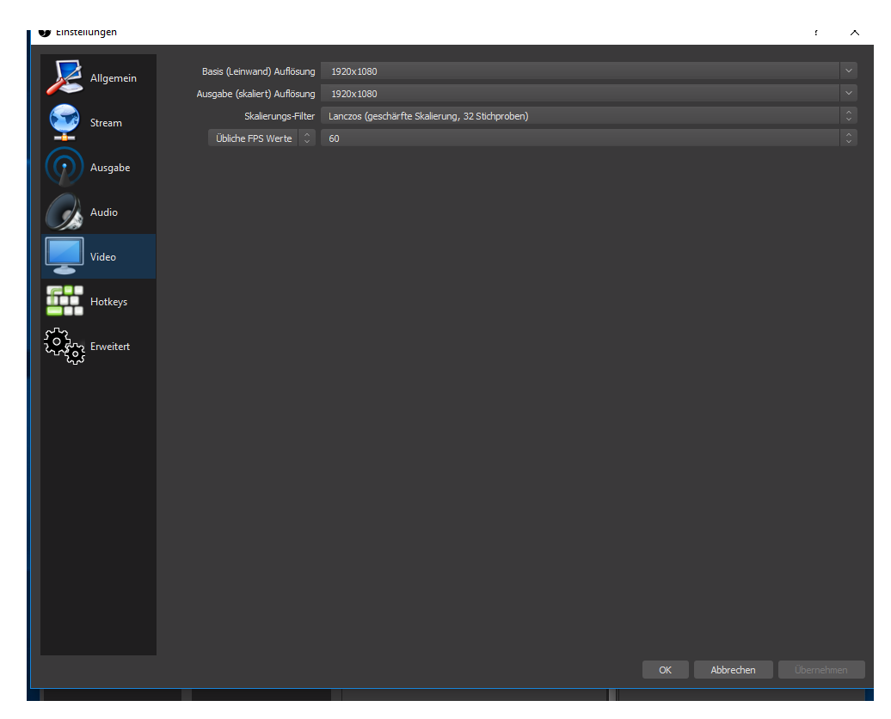The height and width of the screenshot is (719, 891).
Task: Click the Audio speaker icon
Action: click(x=65, y=212)
